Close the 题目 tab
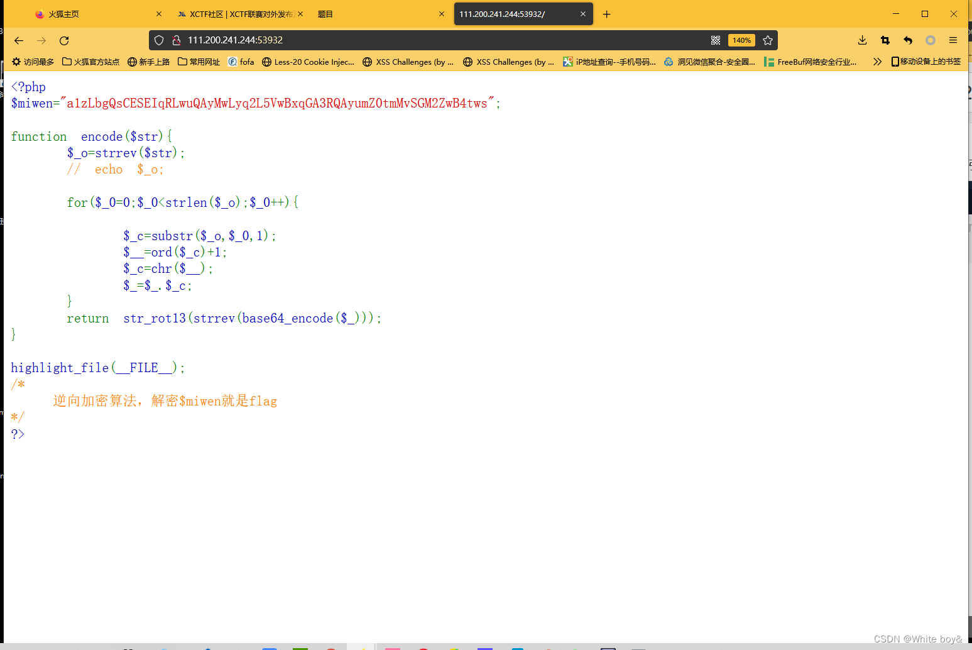This screenshot has width=972, height=650. (x=442, y=14)
